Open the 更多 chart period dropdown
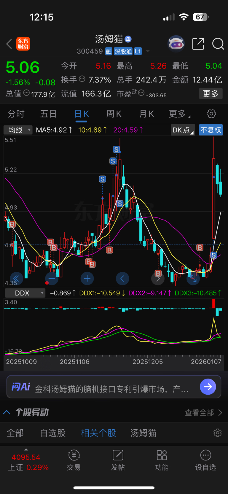This screenshot has height=494, width=228. [x=179, y=114]
